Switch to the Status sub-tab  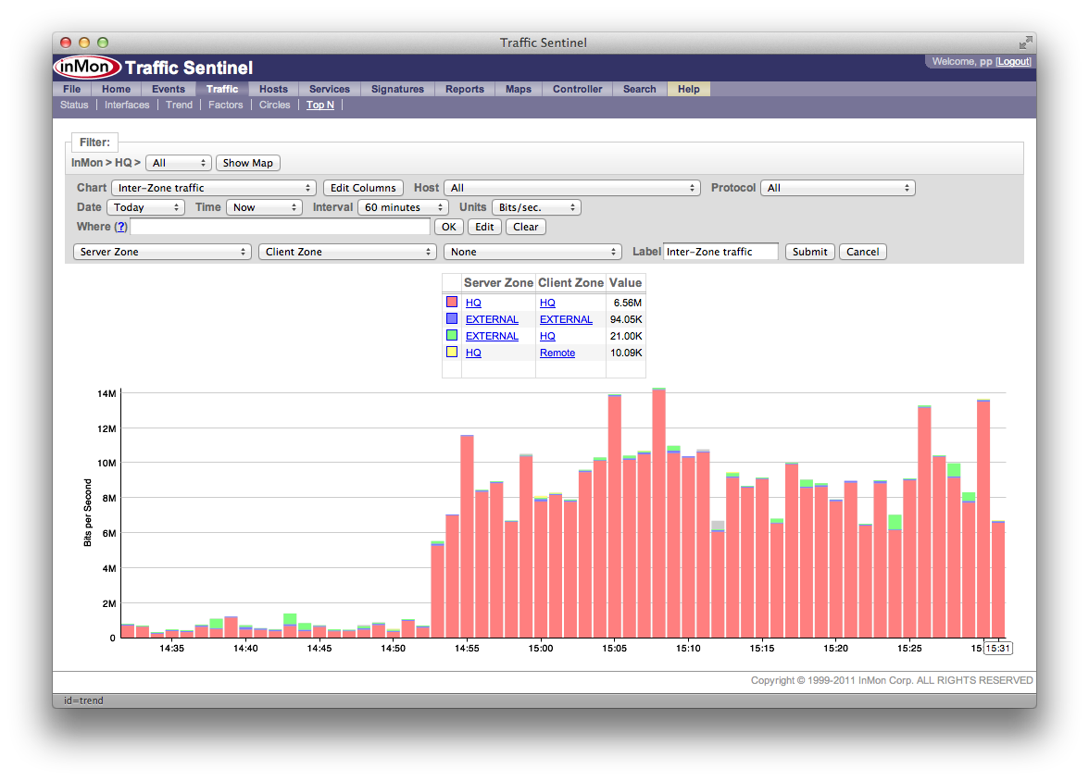coord(74,105)
